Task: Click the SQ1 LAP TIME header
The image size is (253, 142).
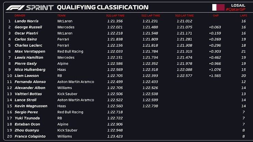Action: (115, 15)
